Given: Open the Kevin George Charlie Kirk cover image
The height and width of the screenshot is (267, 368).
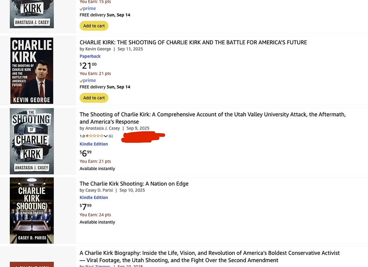Looking at the screenshot, I should pyautogui.click(x=32, y=71).
